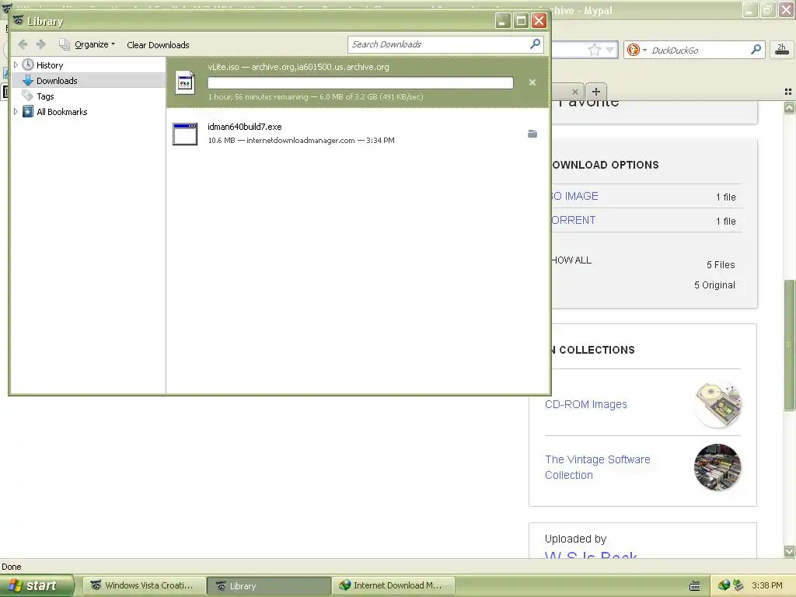Open containing folder for idman640build7.exe
Image resolution: width=796 pixels, height=597 pixels.
point(532,134)
